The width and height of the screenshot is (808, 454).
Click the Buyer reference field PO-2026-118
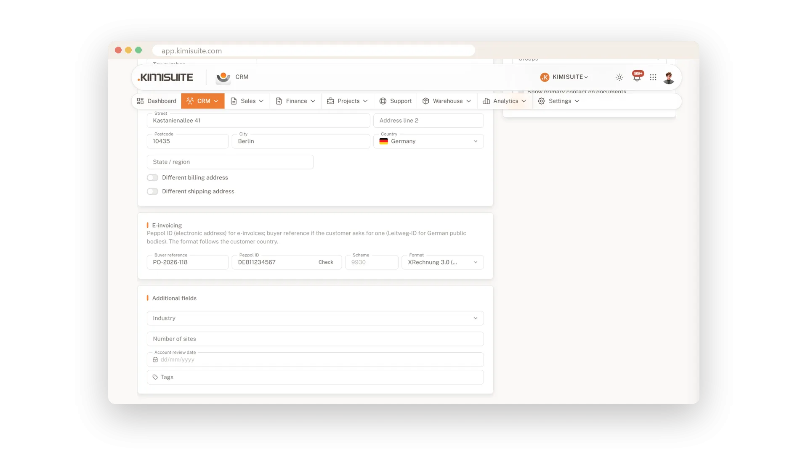(188, 262)
